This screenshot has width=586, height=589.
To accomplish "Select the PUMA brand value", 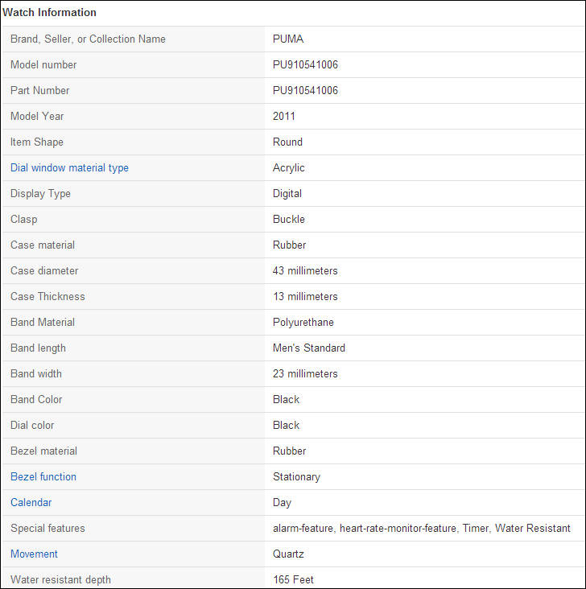I will coord(288,39).
